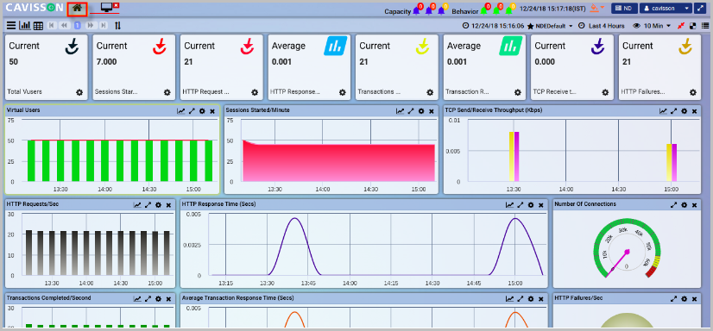Toggle the monitor icon with red X
The image size is (713, 331).
click(x=110, y=7)
